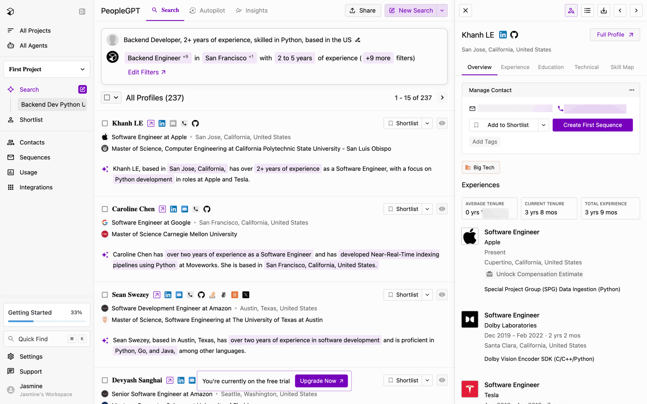
Task: Close the Khanh LE detail panel
Action: click(x=466, y=10)
